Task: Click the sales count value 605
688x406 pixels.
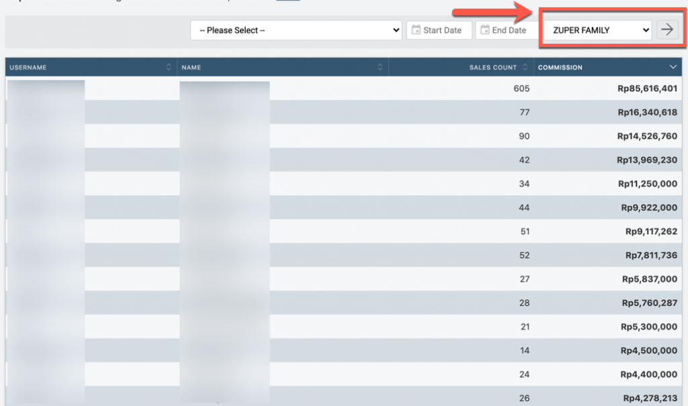Action: point(521,89)
